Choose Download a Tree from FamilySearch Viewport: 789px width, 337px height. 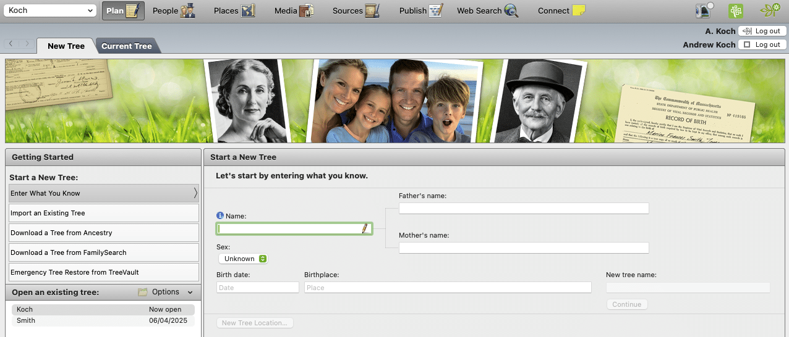103,252
